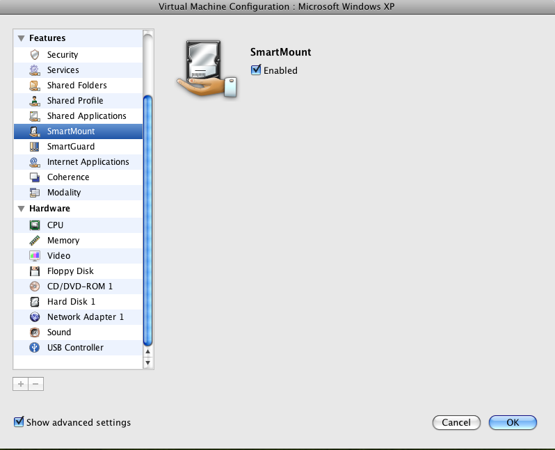The width and height of the screenshot is (555, 450).
Task: Click the Services gear icon
Action: point(35,70)
